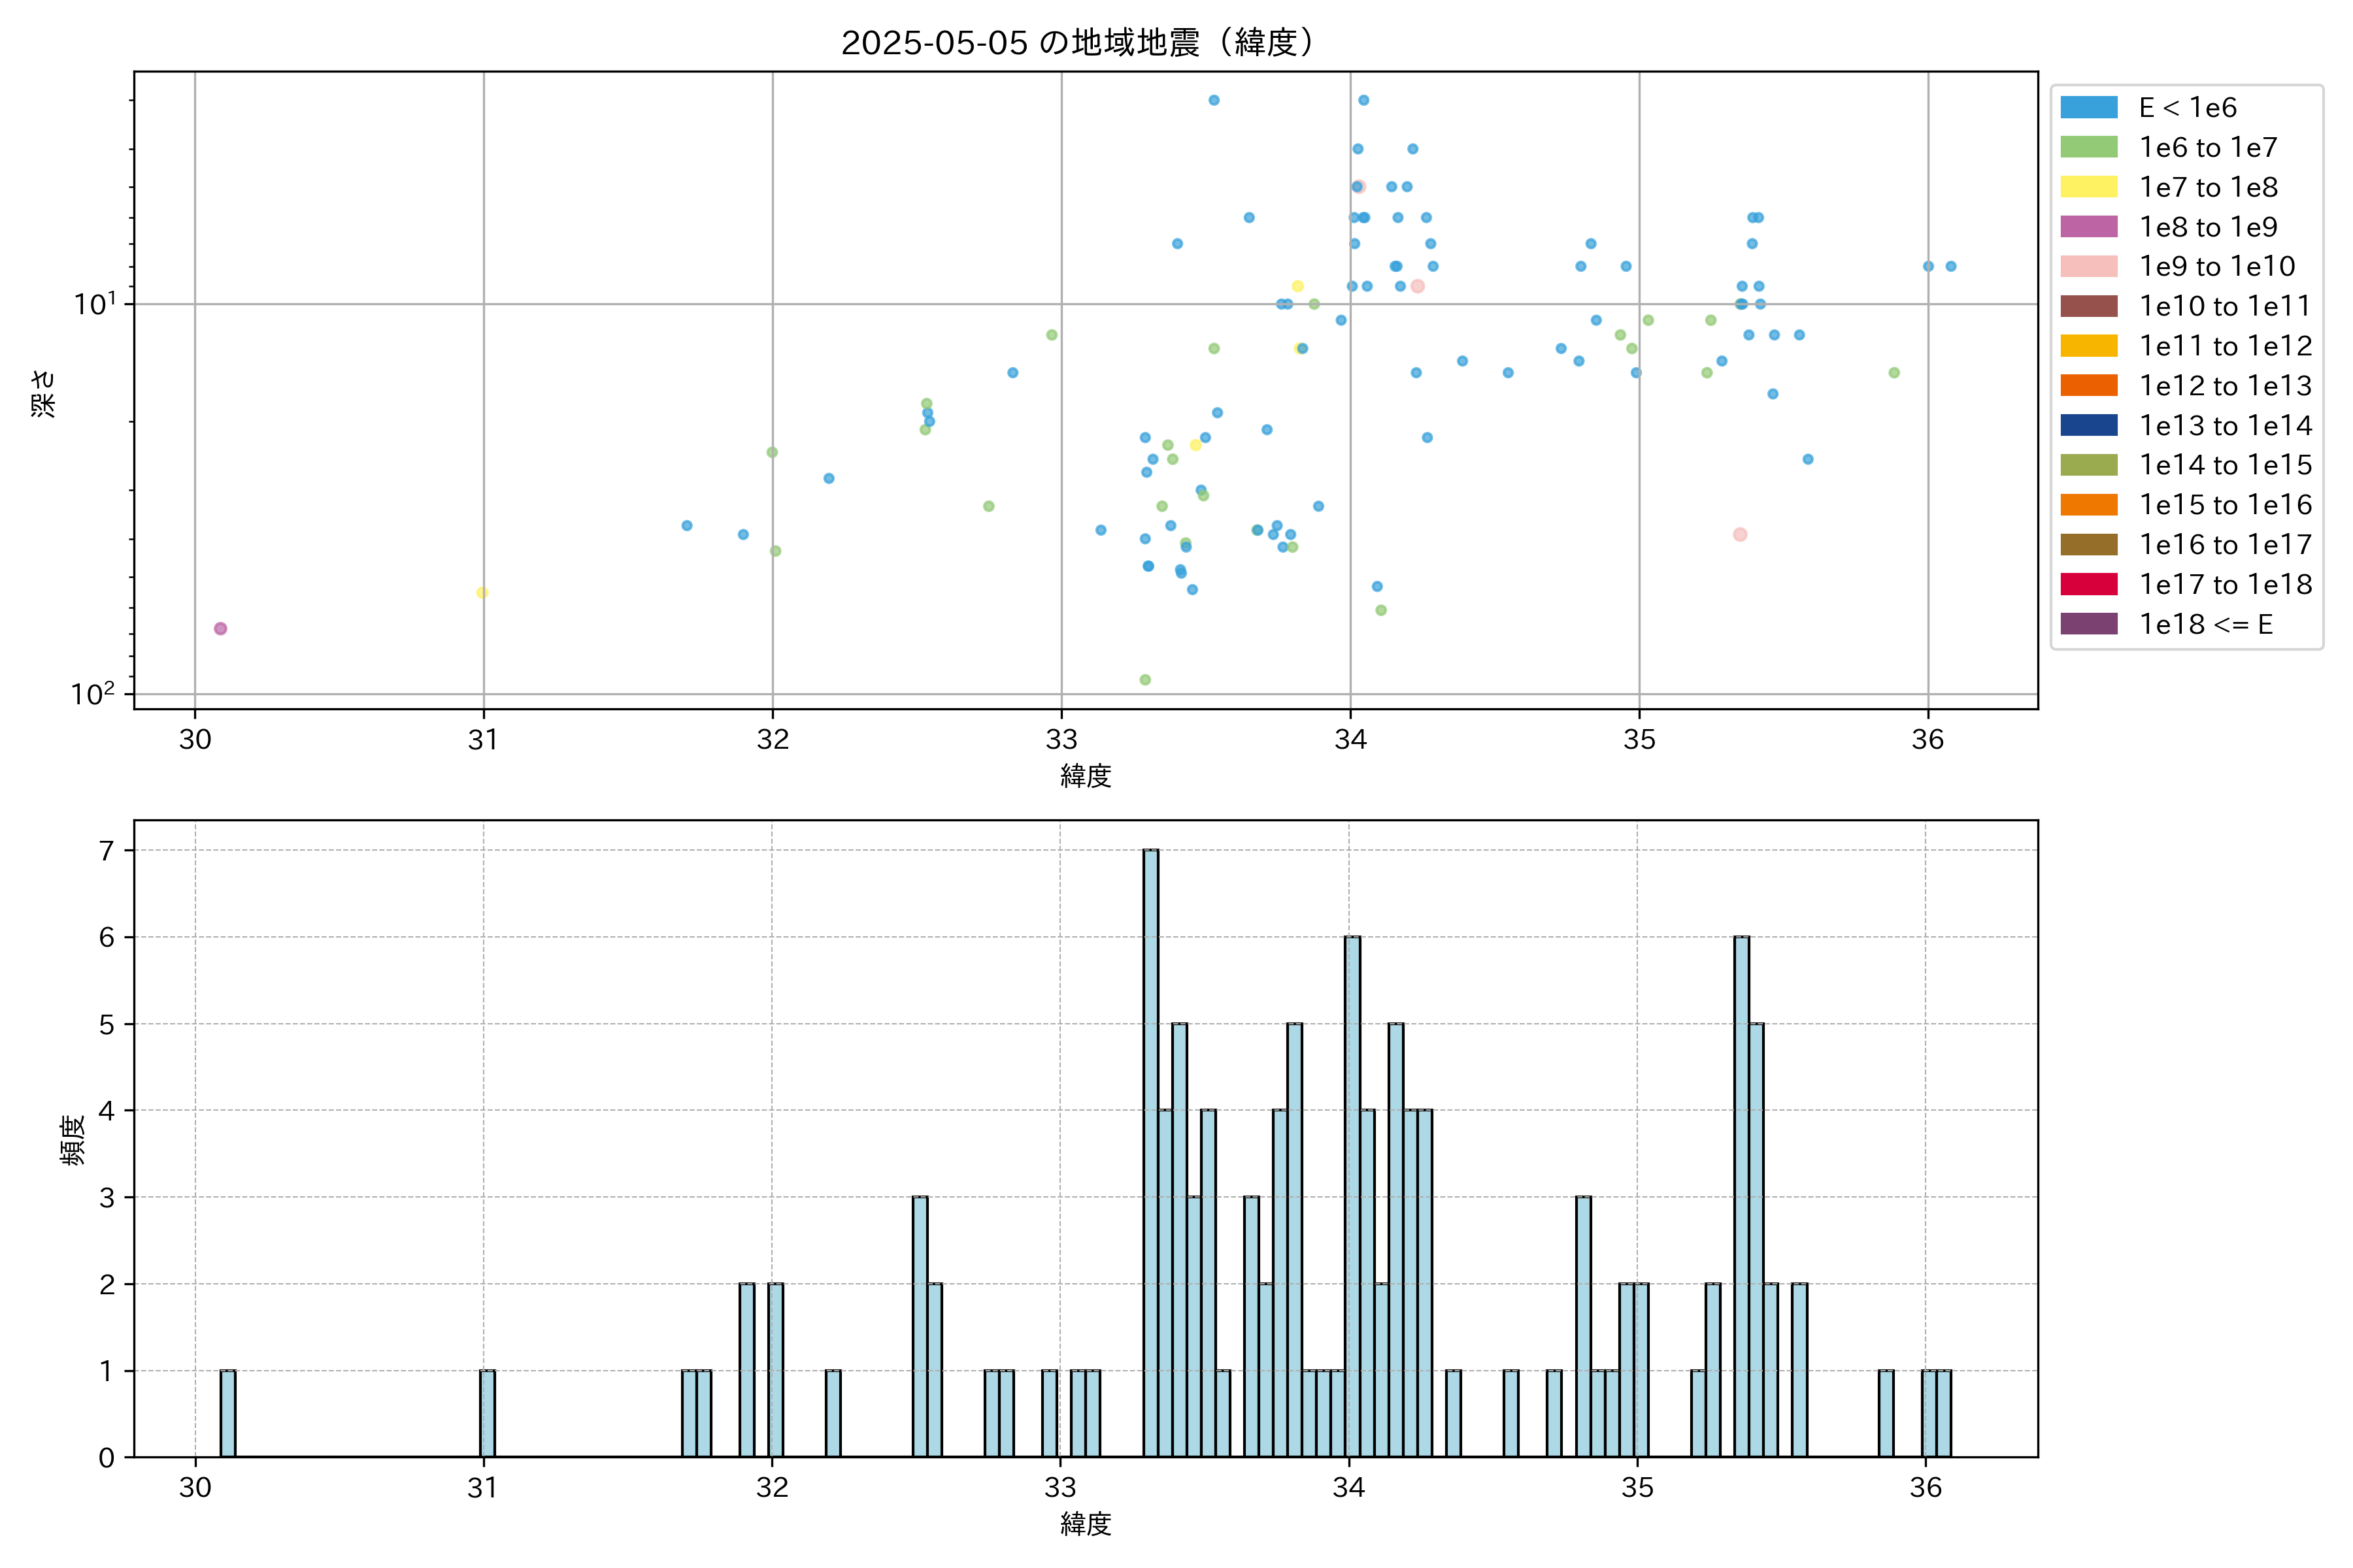The image size is (2353, 1568).
Task: Click the green point near depth 100
Action: (x=1144, y=680)
